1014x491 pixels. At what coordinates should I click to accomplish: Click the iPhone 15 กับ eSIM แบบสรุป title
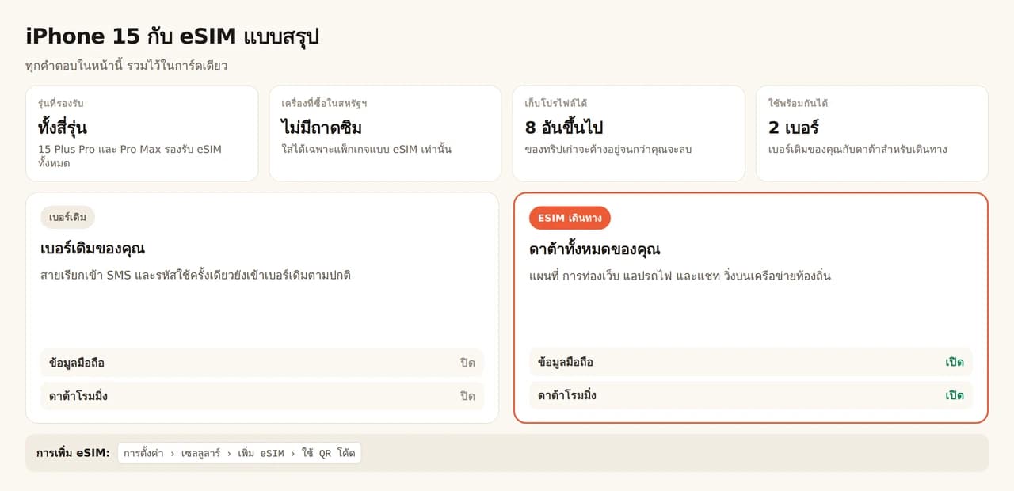point(173,36)
